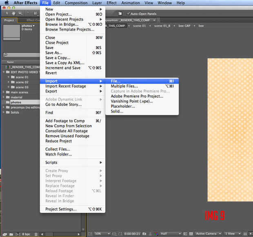Viewport: 253px width, 237px height.
Task: Expand the scene 02 folder
Action: click(x=9, y=82)
